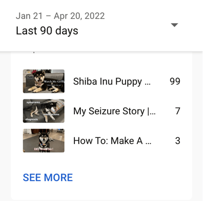Image resolution: width=205 pixels, height=201 pixels.
Task: Open the date range dropdown arrow
Action: pos(174,25)
